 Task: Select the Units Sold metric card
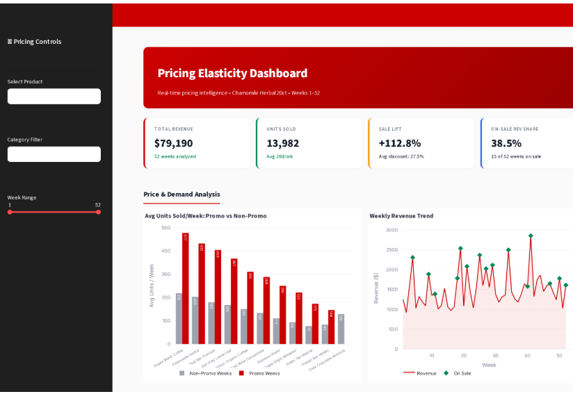pos(309,143)
